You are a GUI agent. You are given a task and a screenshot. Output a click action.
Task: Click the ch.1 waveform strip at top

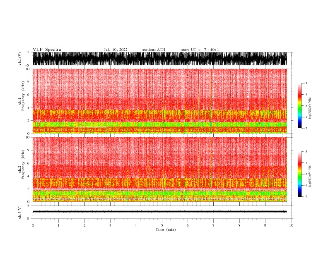coord(159,59)
